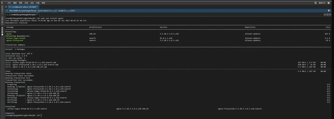Click the 'Install 3 Packages' line
The width and height of the screenshot is (334, 119).
[x=15, y=49]
